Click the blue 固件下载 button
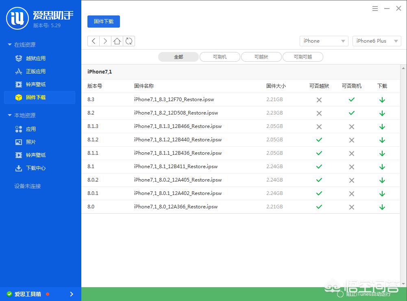 point(104,22)
